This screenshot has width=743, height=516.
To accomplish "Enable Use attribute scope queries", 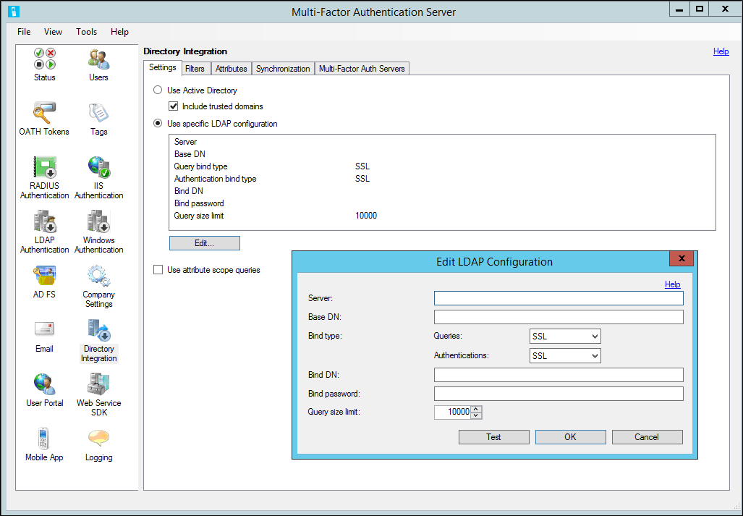I will click(x=157, y=269).
